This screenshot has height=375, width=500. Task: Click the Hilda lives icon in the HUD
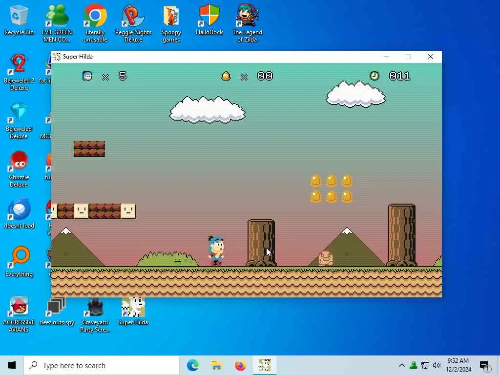(x=87, y=76)
